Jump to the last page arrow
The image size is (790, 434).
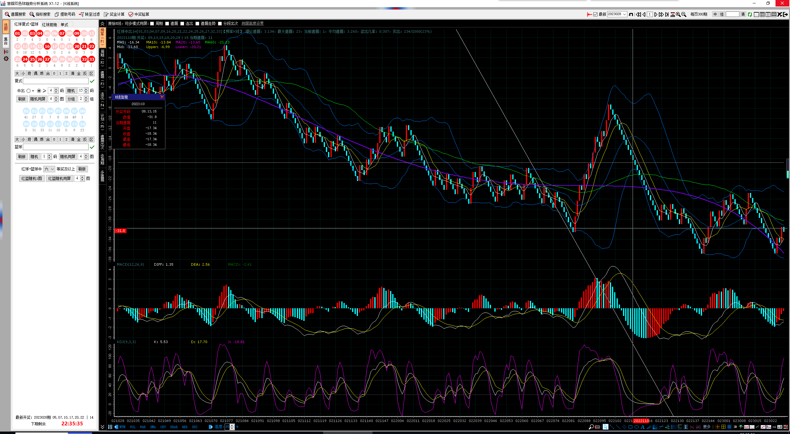(667, 14)
